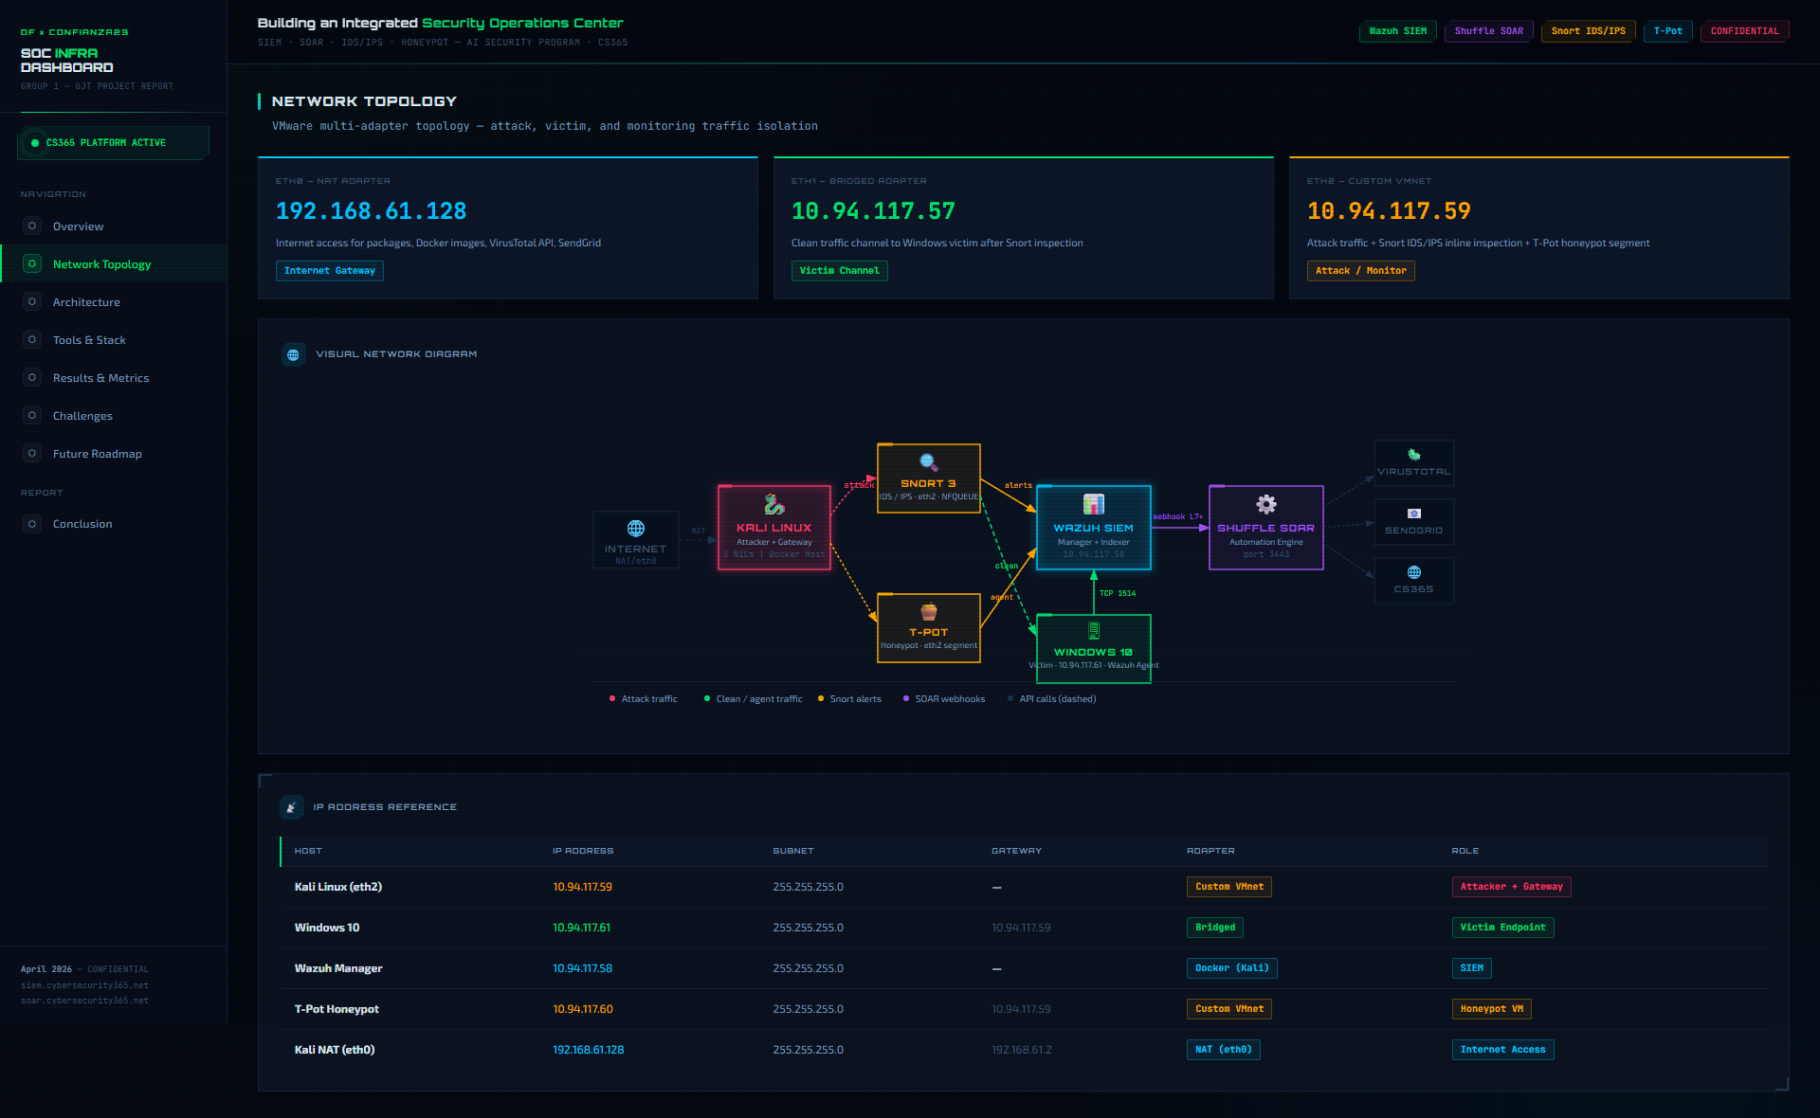Click the CS365 Platform Active status badge
Viewport: 1820px width, 1118px height.
pos(113,143)
